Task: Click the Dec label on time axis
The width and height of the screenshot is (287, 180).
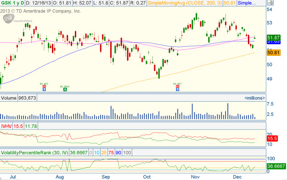Action: (237, 177)
